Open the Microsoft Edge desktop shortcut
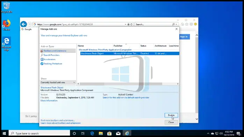The width and height of the screenshot is (244, 137). coord(6,44)
